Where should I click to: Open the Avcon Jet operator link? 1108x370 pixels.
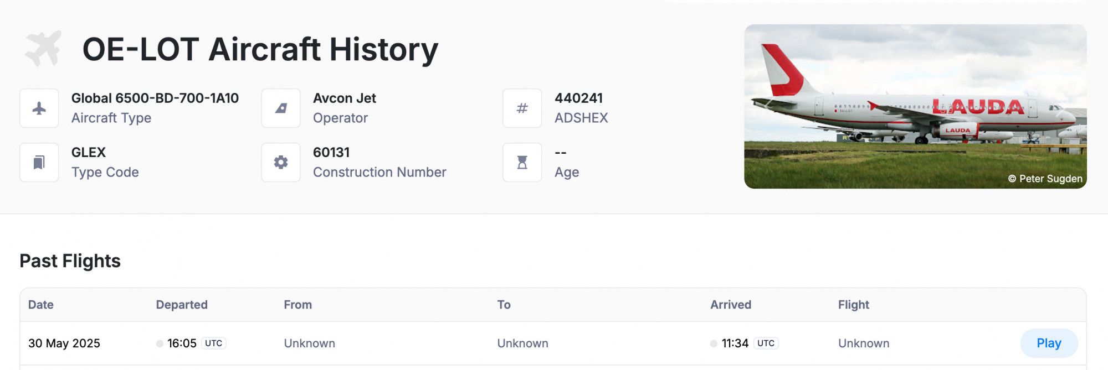click(x=345, y=98)
